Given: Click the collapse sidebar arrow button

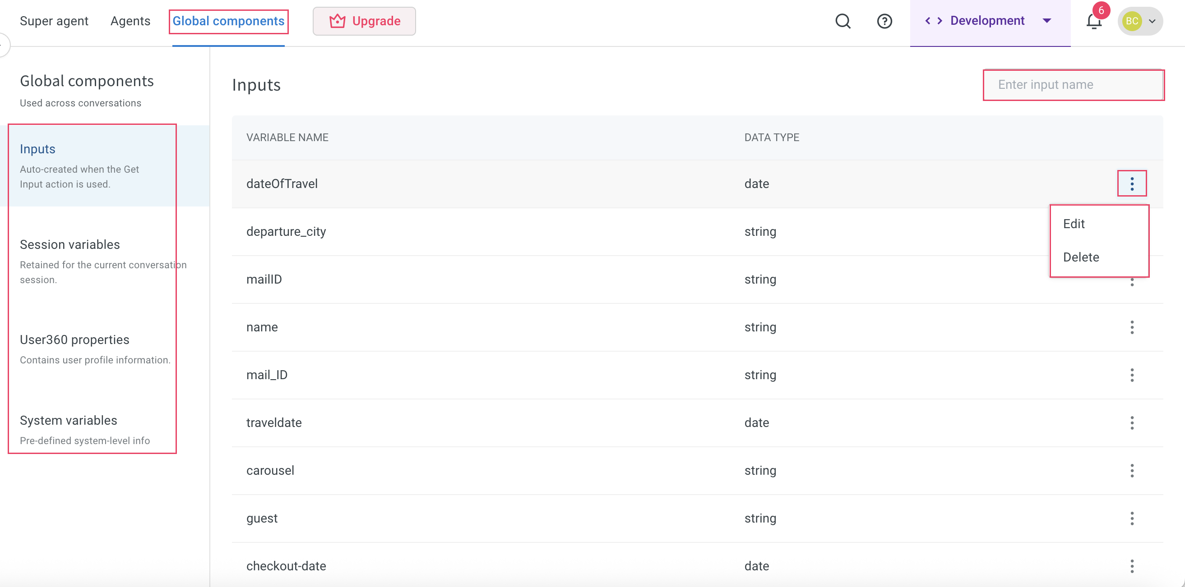Looking at the screenshot, I should 3,45.
